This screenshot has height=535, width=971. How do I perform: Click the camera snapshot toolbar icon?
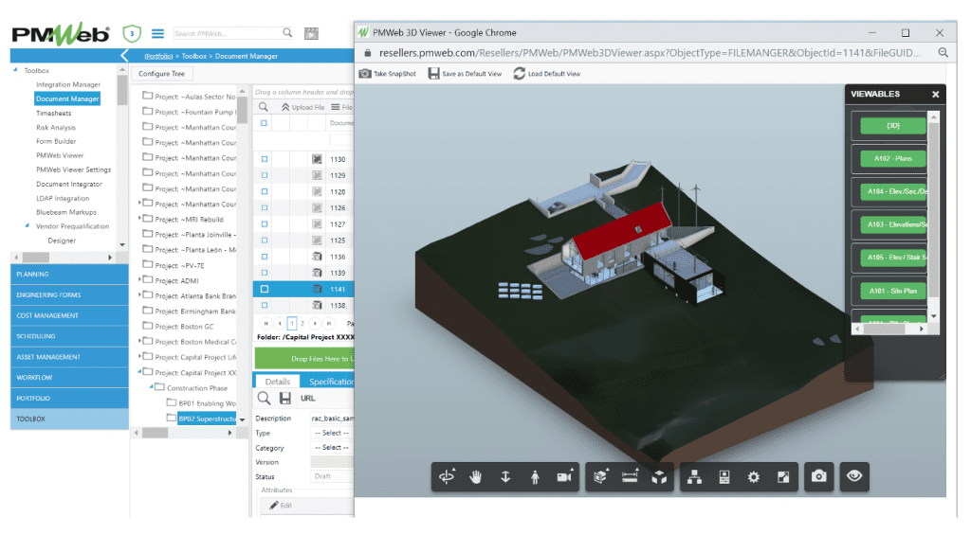(818, 476)
